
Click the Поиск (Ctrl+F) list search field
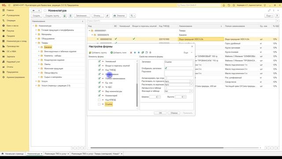pyautogui.click(x=182, y=21)
